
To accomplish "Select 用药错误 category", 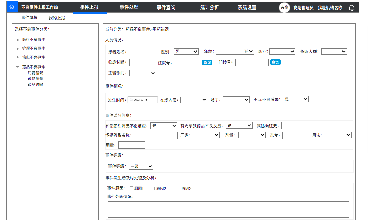I will pyautogui.click(x=35, y=73).
